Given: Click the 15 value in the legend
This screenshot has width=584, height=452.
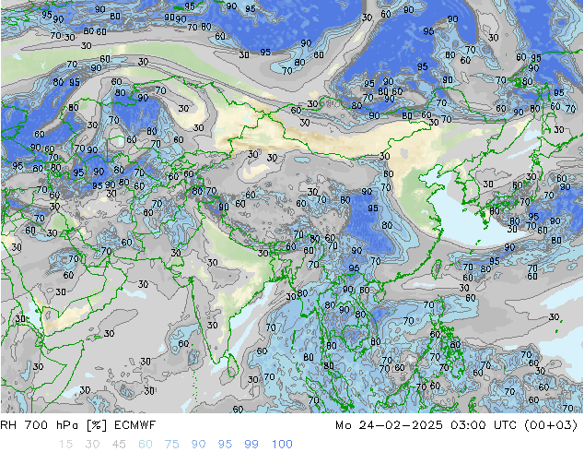Looking at the screenshot, I should [x=65, y=444].
